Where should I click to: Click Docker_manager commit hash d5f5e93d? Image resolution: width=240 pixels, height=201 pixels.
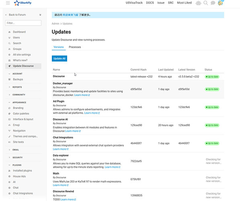tap(136, 89)
